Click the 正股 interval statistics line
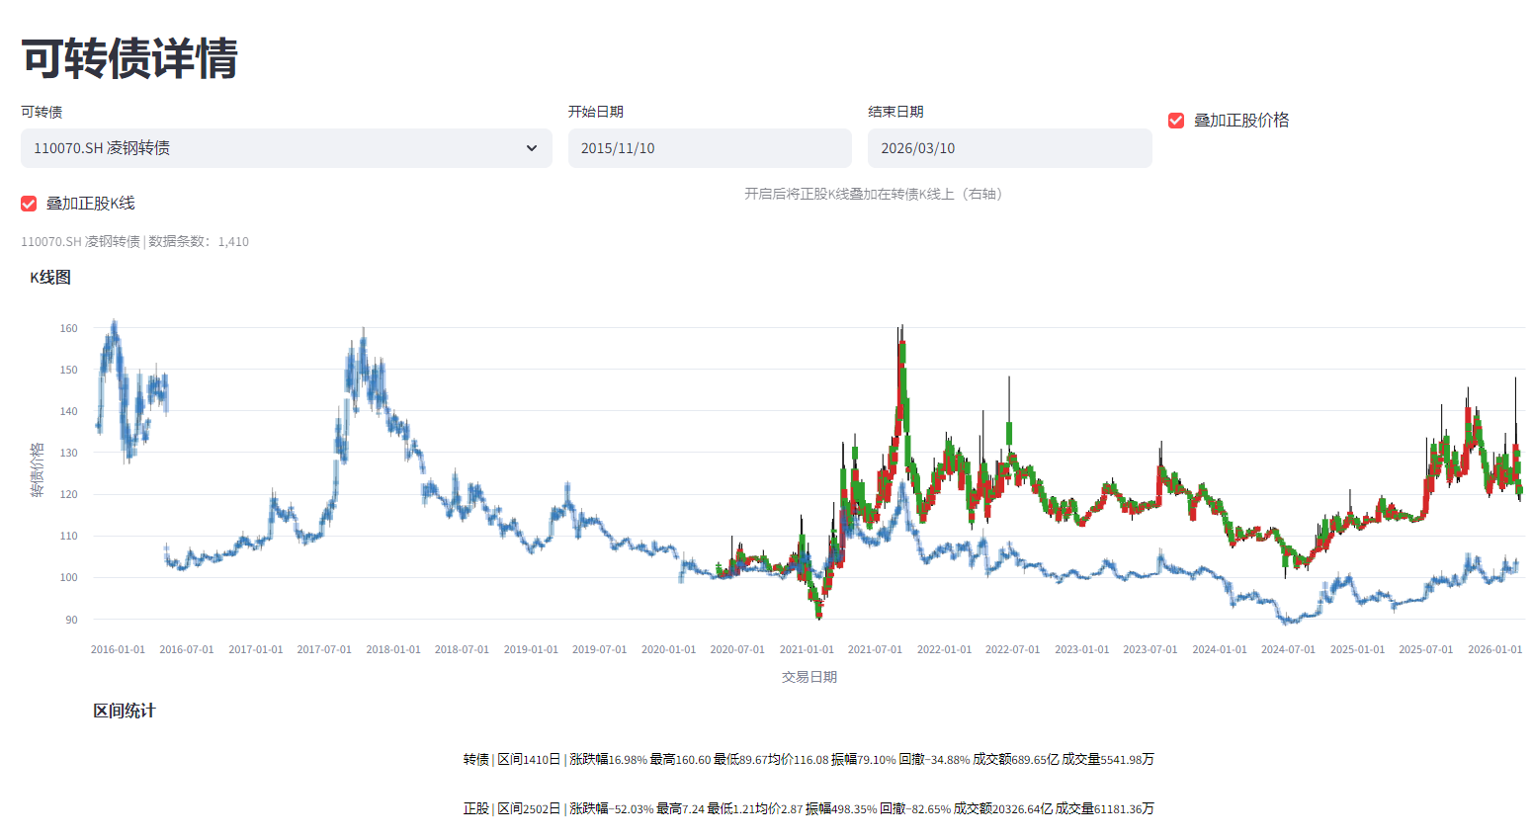This screenshot has width=1532, height=838. coord(809,808)
